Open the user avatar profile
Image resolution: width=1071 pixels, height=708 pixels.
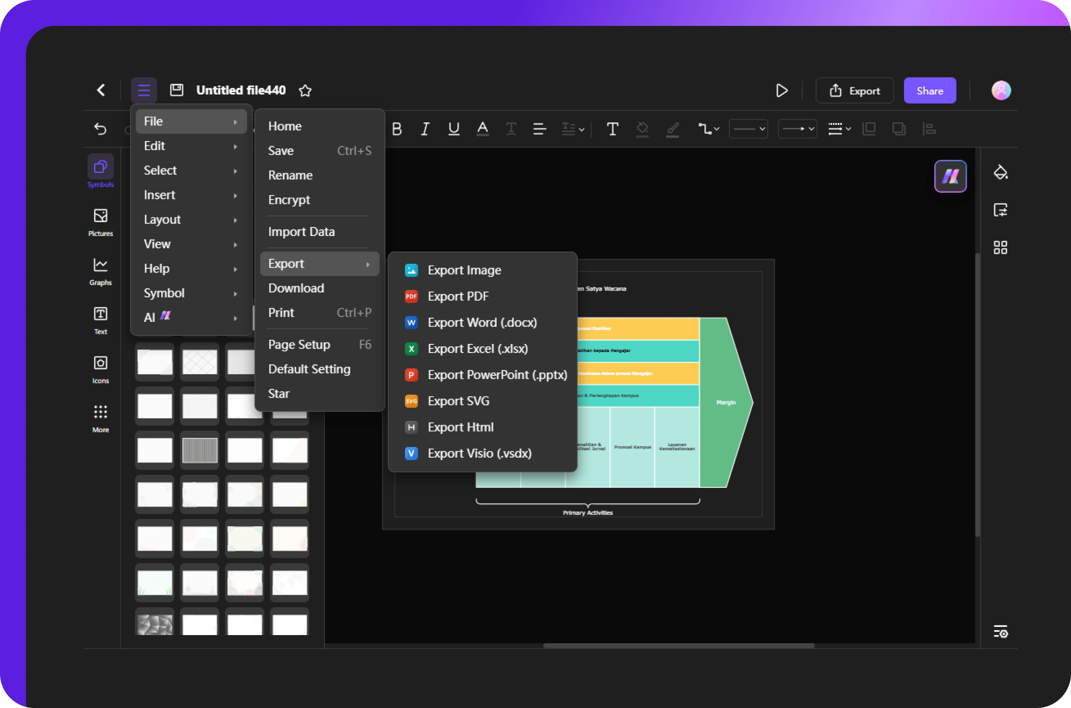tap(1001, 90)
